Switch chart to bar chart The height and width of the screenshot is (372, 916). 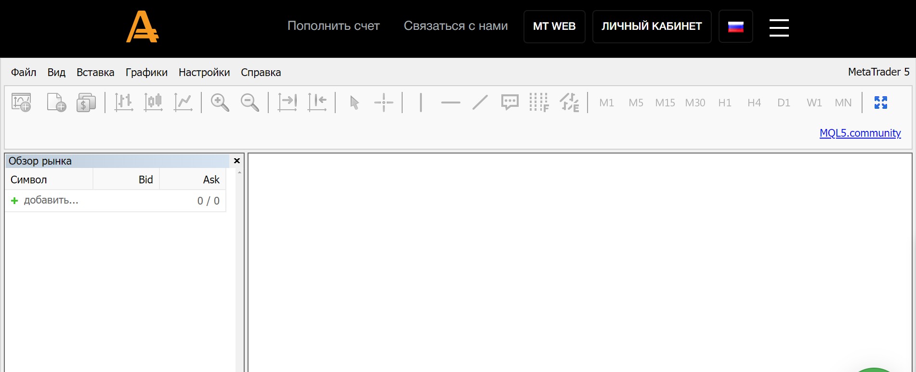pyautogui.click(x=124, y=102)
